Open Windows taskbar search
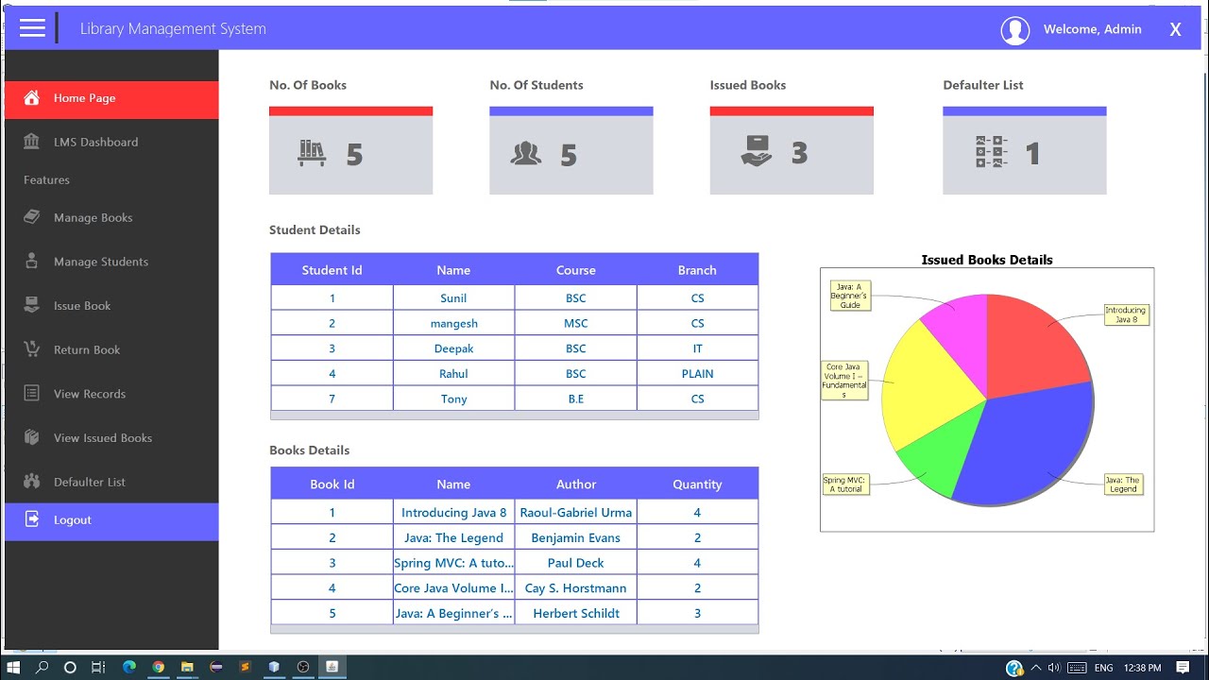Image resolution: width=1209 pixels, height=680 pixels. click(42, 667)
